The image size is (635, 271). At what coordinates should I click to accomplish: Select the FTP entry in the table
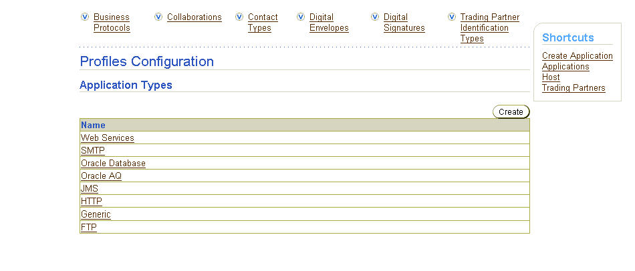tap(89, 227)
